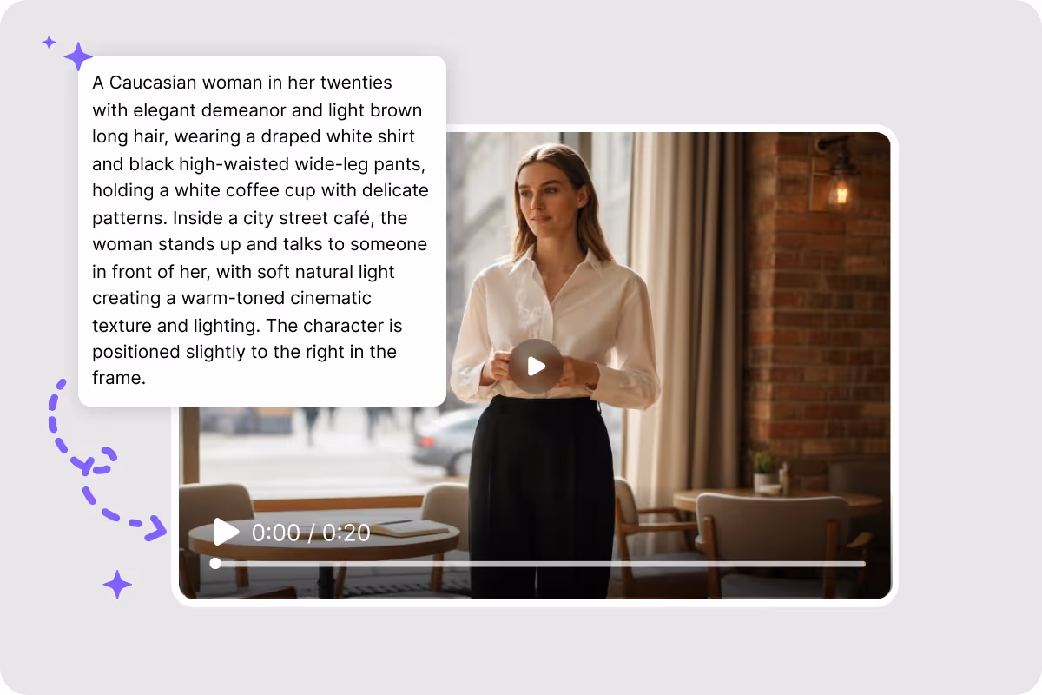Select the white progress handle at the start
Viewport: 1042px width, 695px height.
(x=215, y=564)
